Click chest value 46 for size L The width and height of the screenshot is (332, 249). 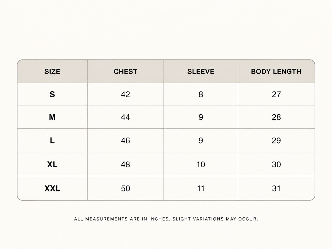(x=125, y=141)
